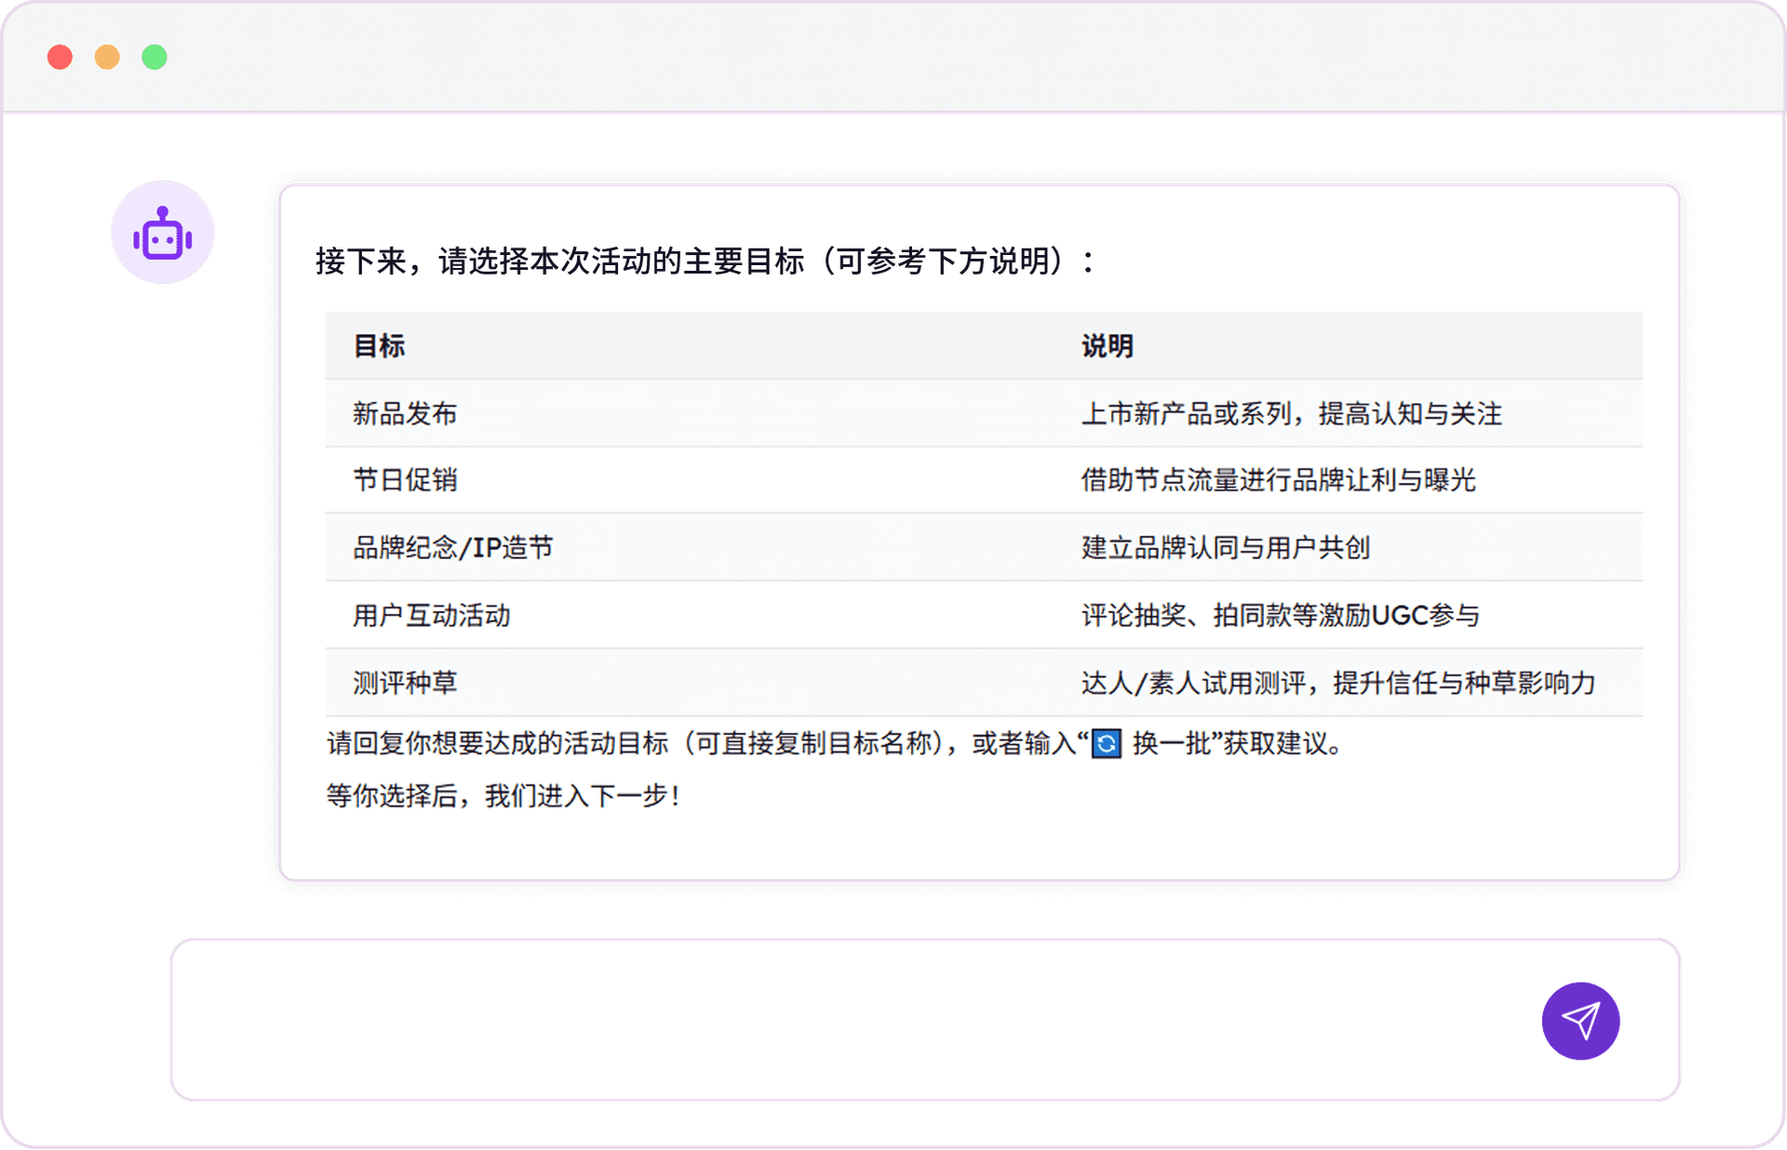Screen dimensions: 1787x1150
Task: Click the 说明 table header
Action: click(x=1106, y=345)
